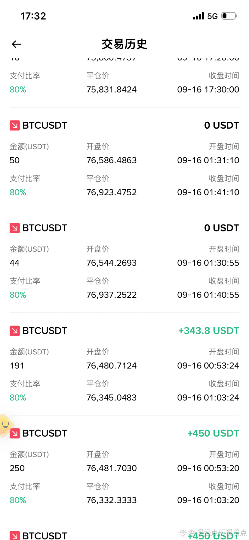Tap the floating smiley face assistant icon

point(6,425)
